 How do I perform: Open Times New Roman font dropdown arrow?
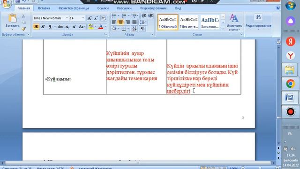(x=67, y=18)
